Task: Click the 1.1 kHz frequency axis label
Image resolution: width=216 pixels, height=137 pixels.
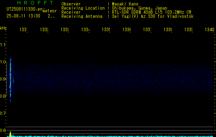Action: [x=3, y=45]
